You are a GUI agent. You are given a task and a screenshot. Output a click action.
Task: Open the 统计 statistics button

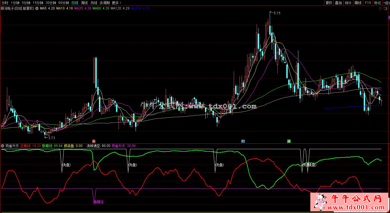pyautogui.click(x=348, y=3)
